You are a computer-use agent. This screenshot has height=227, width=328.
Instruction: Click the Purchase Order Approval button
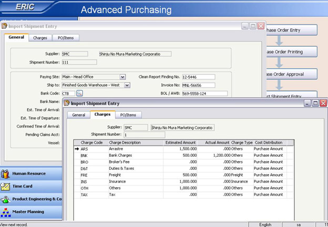click(x=291, y=74)
